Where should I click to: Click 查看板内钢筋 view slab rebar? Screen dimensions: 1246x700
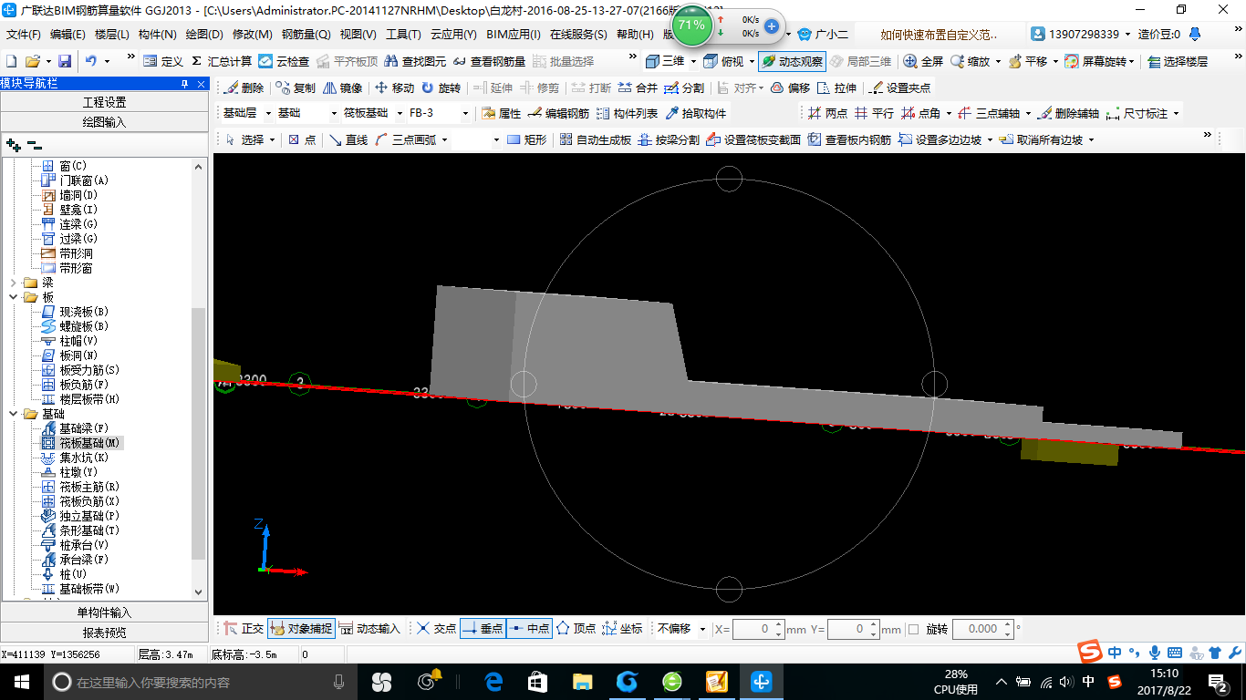click(849, 139)
